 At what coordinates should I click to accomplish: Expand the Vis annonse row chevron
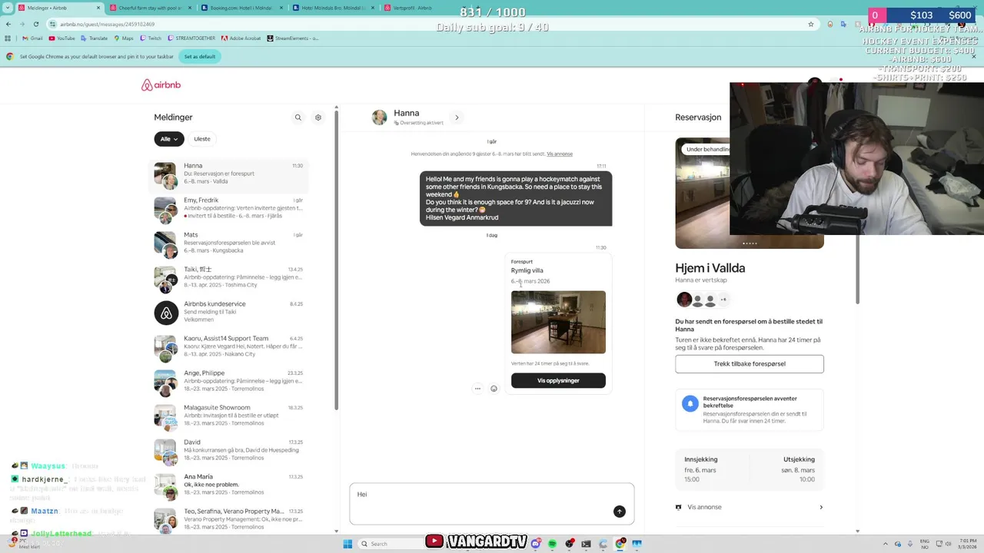pyautogui.click(x=821, y=507)
